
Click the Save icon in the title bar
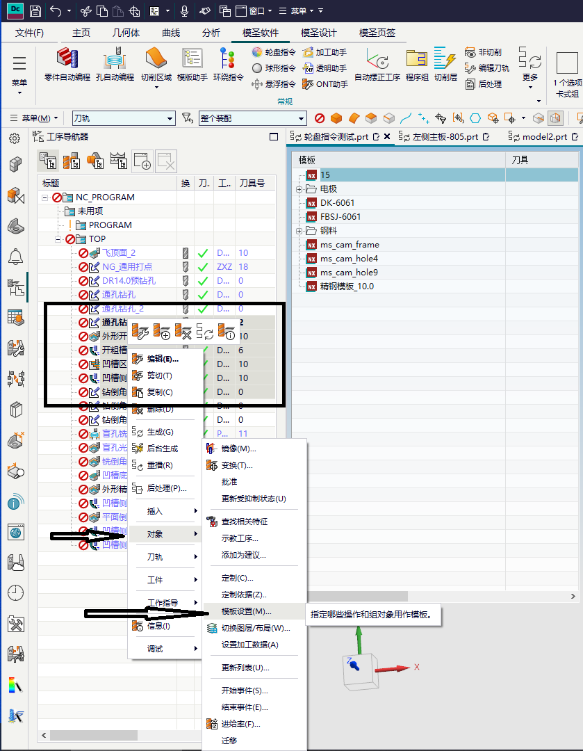pos(35,10)
